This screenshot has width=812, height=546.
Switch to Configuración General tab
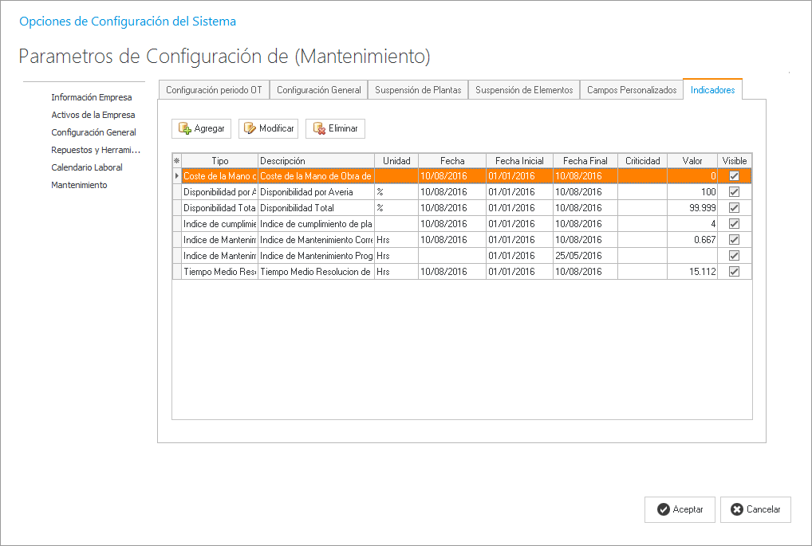point(319,90)
